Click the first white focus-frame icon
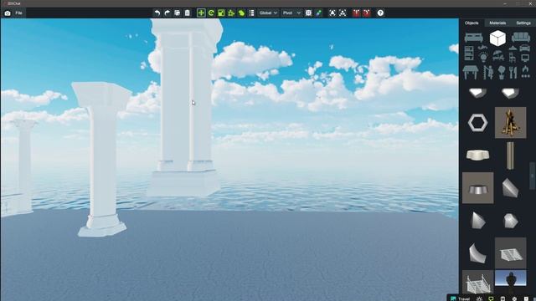Screen dimensions: 536x301 click(332, 13)
